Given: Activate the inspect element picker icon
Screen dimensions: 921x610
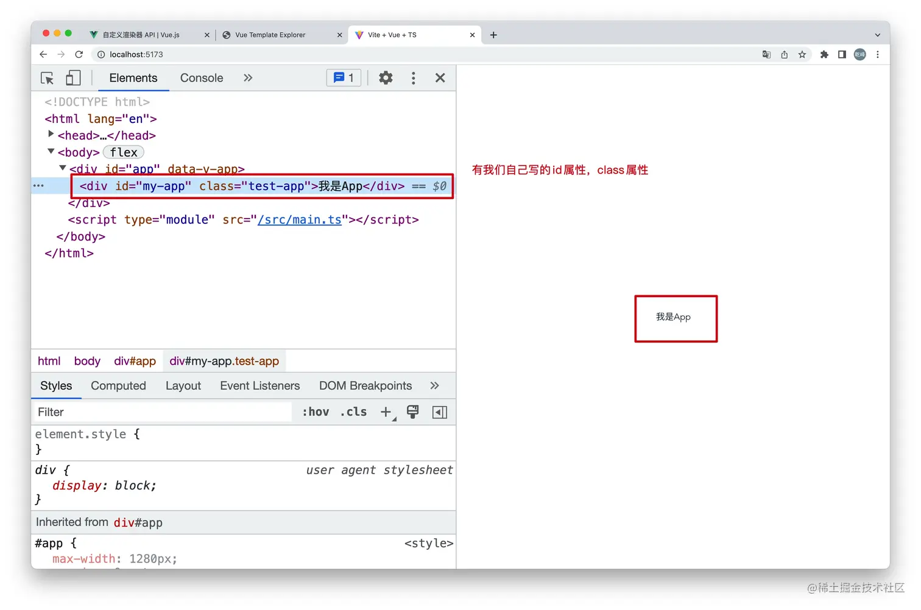Looking at the screenshot, I should coord(47,78).
